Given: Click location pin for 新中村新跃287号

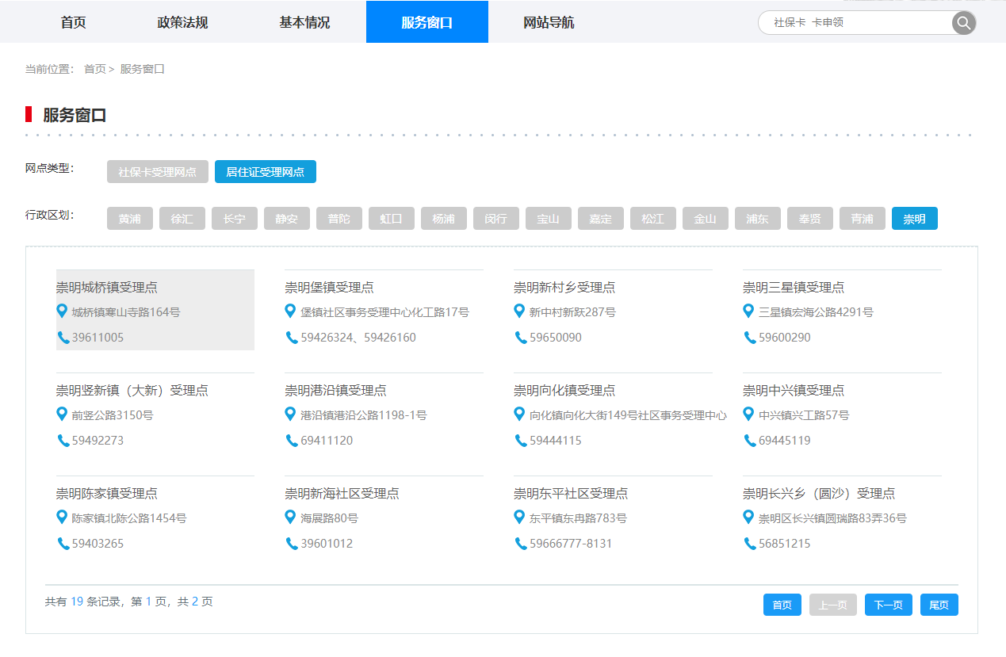Looking at the screenshot, I should [519, 311].
